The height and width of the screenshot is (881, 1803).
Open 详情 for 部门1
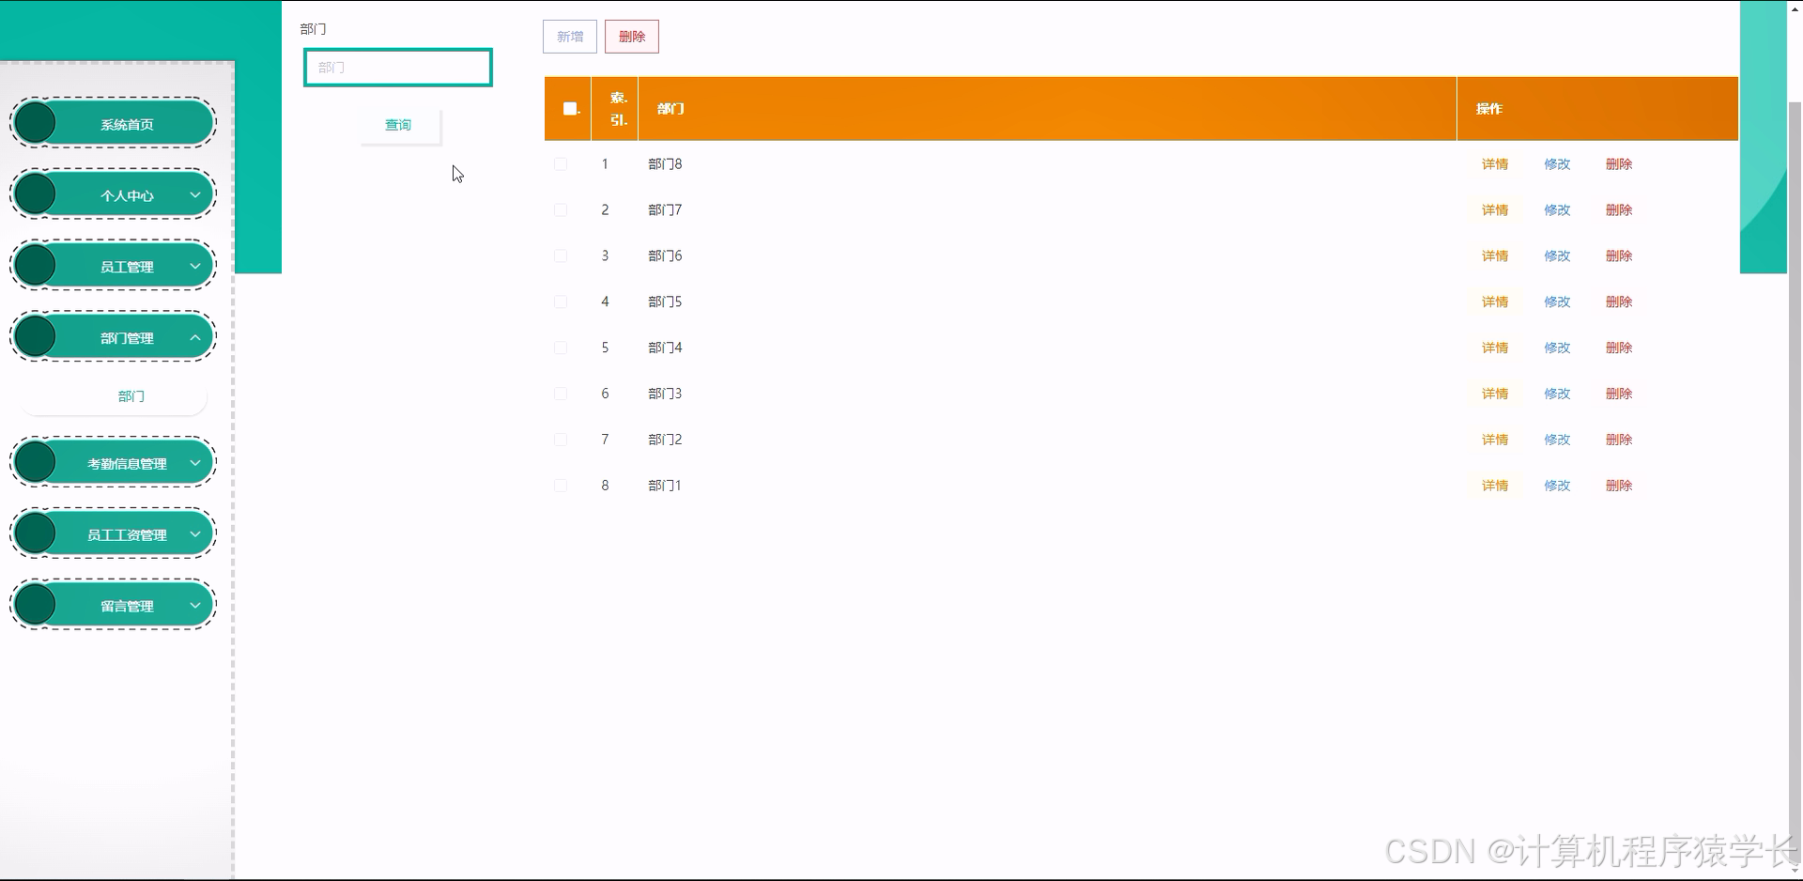click(1495, 486)
